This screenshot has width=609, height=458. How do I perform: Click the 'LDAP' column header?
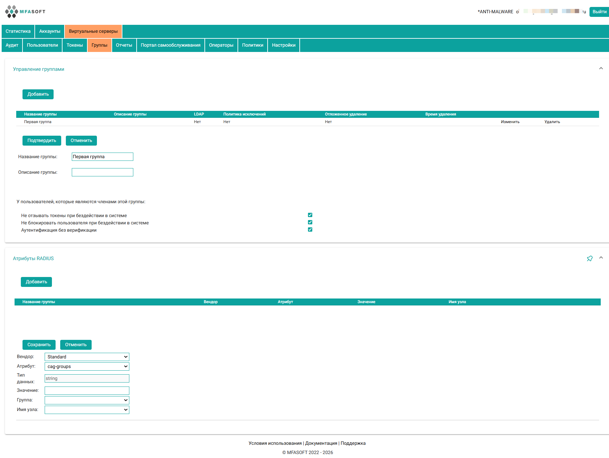(x=199, y=114)
